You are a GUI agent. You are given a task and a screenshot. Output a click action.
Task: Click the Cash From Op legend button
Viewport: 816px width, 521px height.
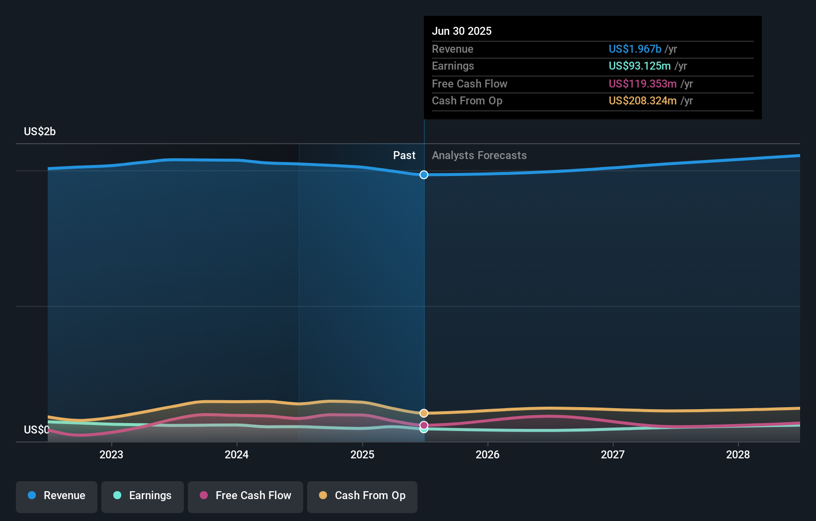tap(362, 497)
